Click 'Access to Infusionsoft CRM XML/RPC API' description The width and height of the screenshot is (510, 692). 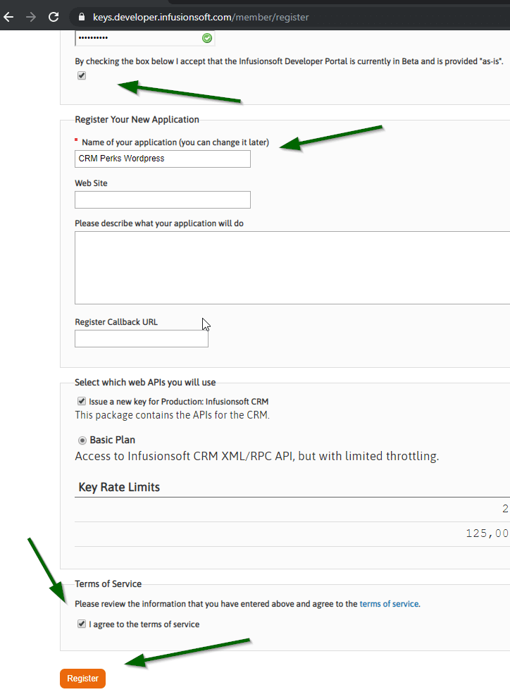point(257,456)
